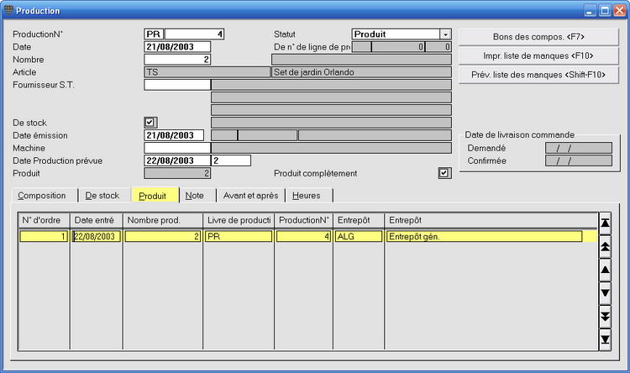Open the Statut dropdown arrow
The height and width of the screenshot is (373, 630).
[x=445, y=34]
